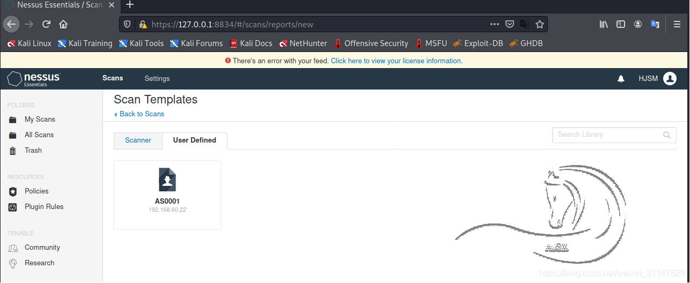Click the view license information link

tap(397, 61)
